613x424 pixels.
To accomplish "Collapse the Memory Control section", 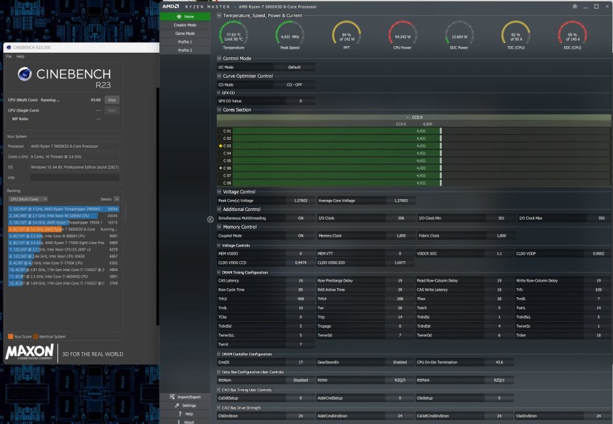I will (x=219, y=227).
